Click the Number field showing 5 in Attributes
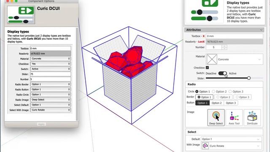Screen dimensions: 270x152 coord(214,47)
